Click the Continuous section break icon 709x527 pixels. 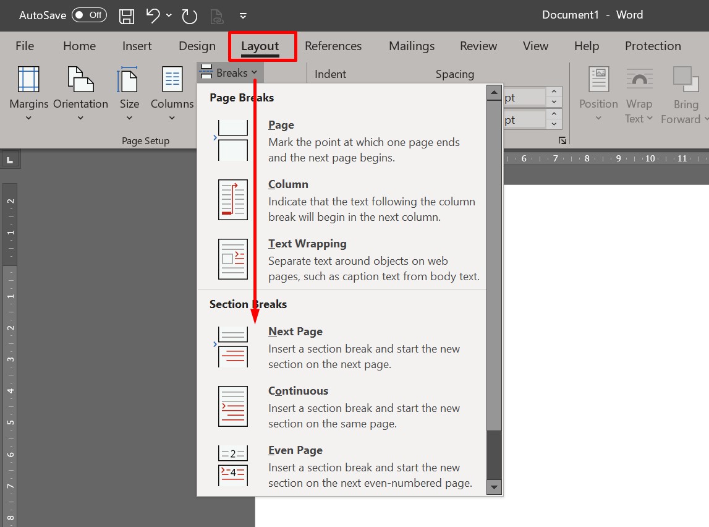pyautogui.click(x=233, y=406)
